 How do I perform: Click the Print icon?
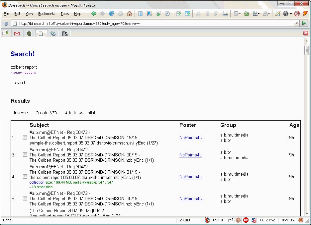(x=225, y=14)
